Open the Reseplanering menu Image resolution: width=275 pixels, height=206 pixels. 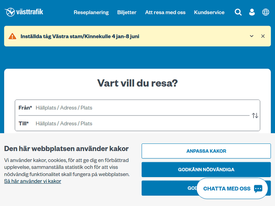[91, 12]
